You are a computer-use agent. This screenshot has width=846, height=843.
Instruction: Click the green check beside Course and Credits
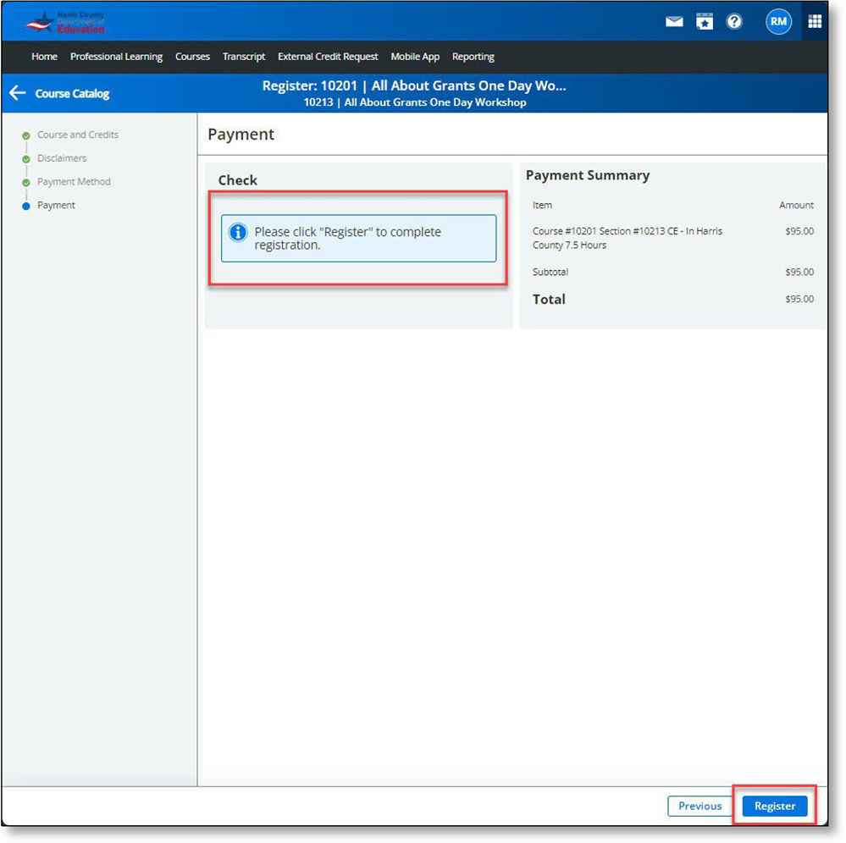point(28,135)
